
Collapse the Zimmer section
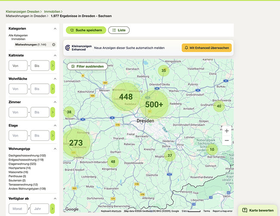coord(55,102)
